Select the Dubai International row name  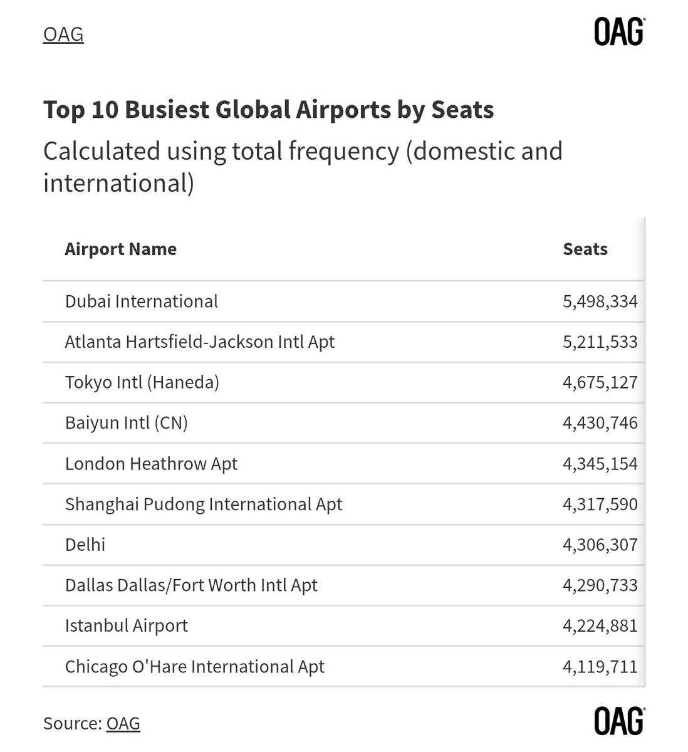pos(142,301)
